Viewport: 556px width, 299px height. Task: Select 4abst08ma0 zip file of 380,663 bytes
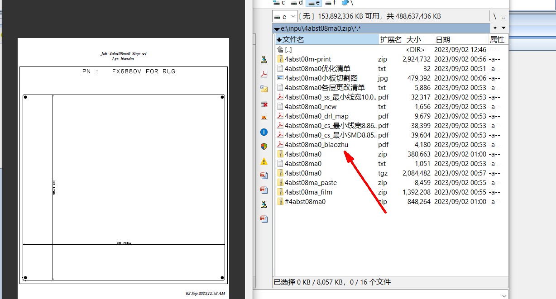303,154
